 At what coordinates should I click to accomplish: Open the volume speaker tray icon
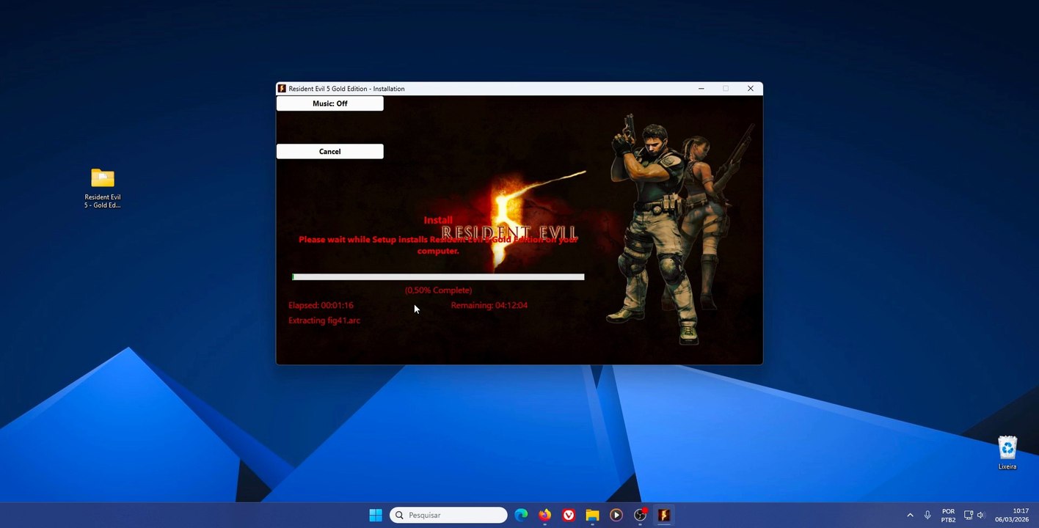pyautogui.click(x=981, y=515)
